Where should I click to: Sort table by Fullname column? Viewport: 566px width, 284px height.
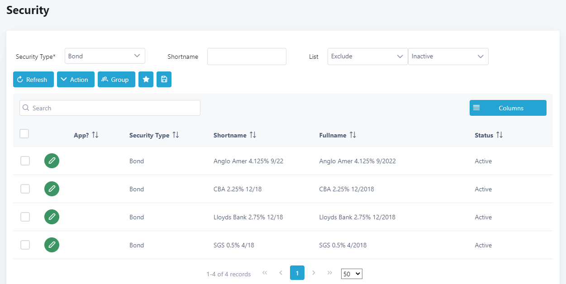point(352,135)
